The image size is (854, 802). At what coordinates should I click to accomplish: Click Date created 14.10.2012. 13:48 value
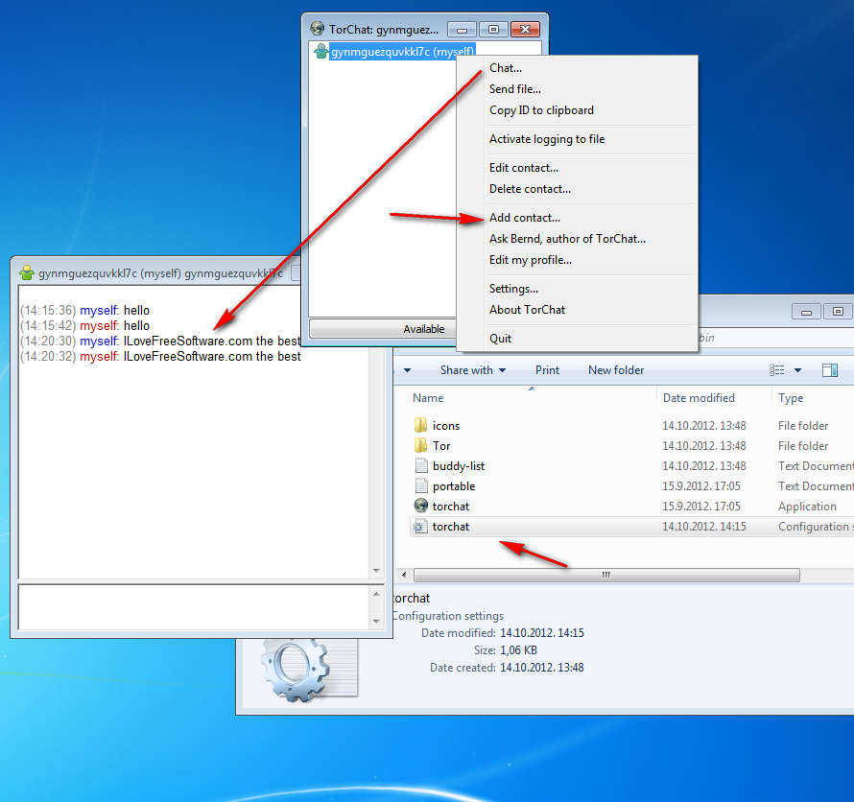[542, 668]
